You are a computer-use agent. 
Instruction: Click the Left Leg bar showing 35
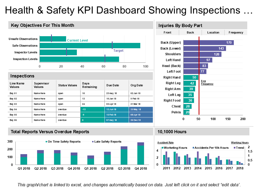(189, 95)
